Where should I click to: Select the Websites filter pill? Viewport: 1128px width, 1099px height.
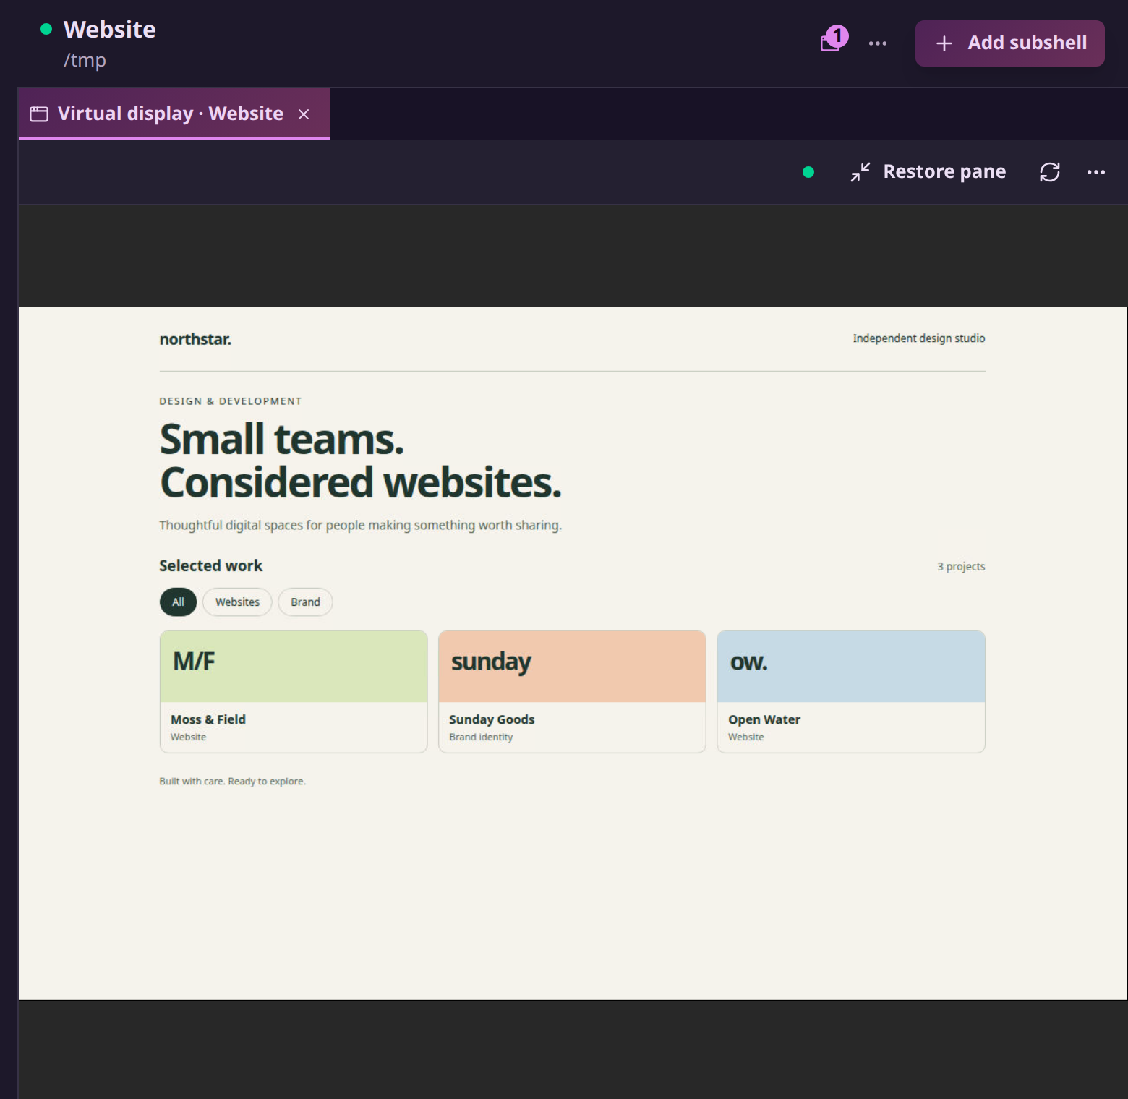(x=237, y=602)
